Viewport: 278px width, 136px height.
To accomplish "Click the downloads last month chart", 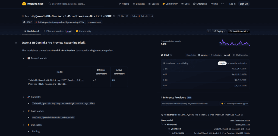I will (x=234, y=43).
